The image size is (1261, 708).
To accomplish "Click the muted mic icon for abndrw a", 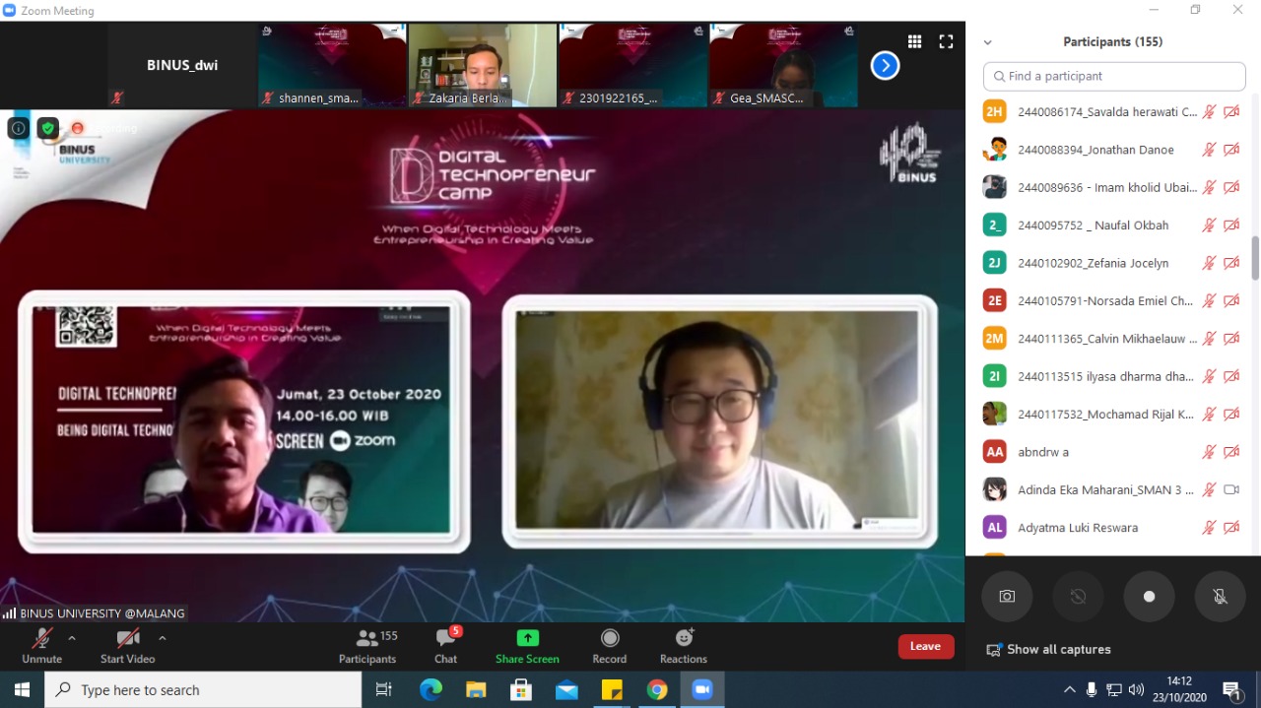I will [1209, 452].
